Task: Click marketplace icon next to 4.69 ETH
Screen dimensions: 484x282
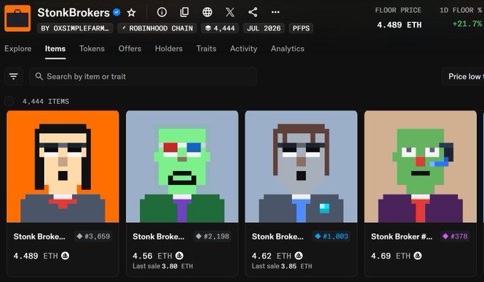Action: [418, 256]
